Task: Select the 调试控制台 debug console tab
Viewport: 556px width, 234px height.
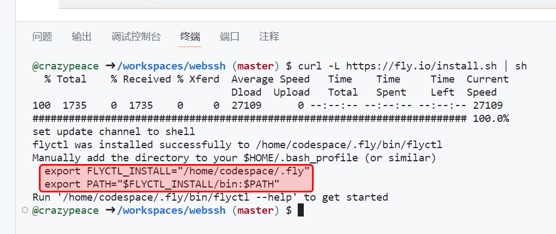Action: (136, 37)
